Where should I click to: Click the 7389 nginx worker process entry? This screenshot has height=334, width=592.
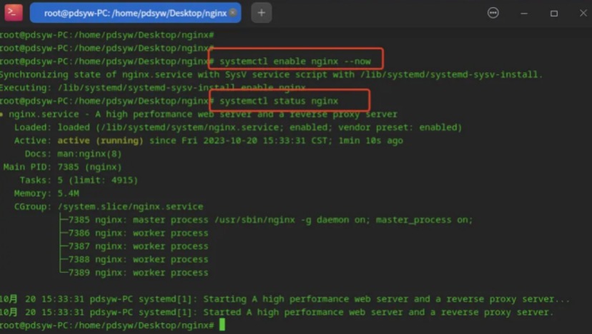coord(138,273)
